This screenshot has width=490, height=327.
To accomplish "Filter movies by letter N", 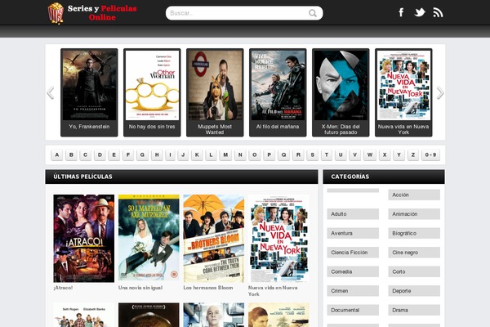I will (x=240, y=155).
